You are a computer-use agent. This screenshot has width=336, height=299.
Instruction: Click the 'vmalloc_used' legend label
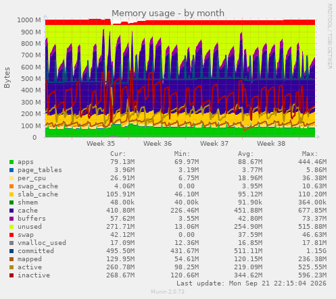(42, 243)
